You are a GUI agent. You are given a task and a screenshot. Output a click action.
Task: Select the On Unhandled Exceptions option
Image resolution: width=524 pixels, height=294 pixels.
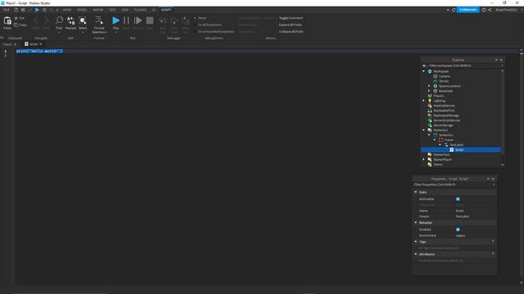(x=215, y=31)
